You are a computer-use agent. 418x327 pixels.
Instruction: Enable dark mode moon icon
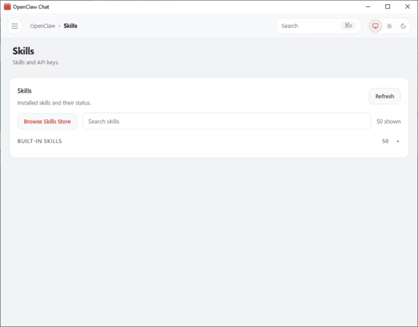point(403,26)
